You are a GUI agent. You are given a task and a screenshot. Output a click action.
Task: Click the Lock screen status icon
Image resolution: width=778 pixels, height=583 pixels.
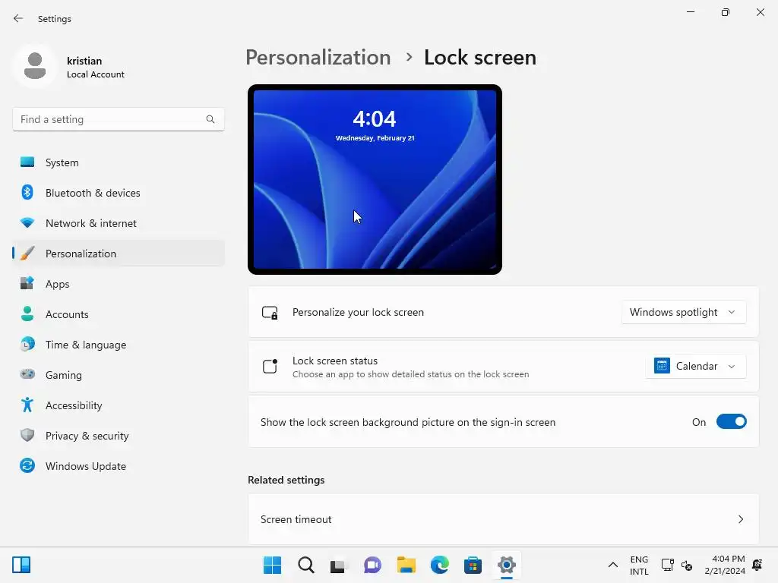click(270, 367)
